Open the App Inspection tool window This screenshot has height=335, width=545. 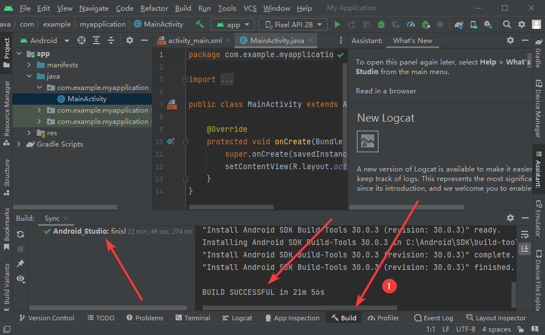click(x=292, y=317)
